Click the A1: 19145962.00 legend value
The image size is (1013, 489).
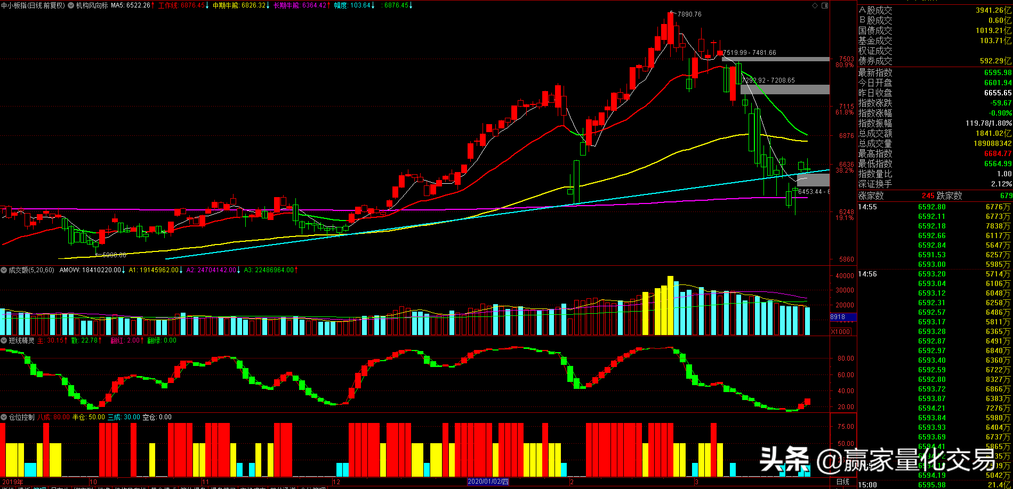coord(156,270)
